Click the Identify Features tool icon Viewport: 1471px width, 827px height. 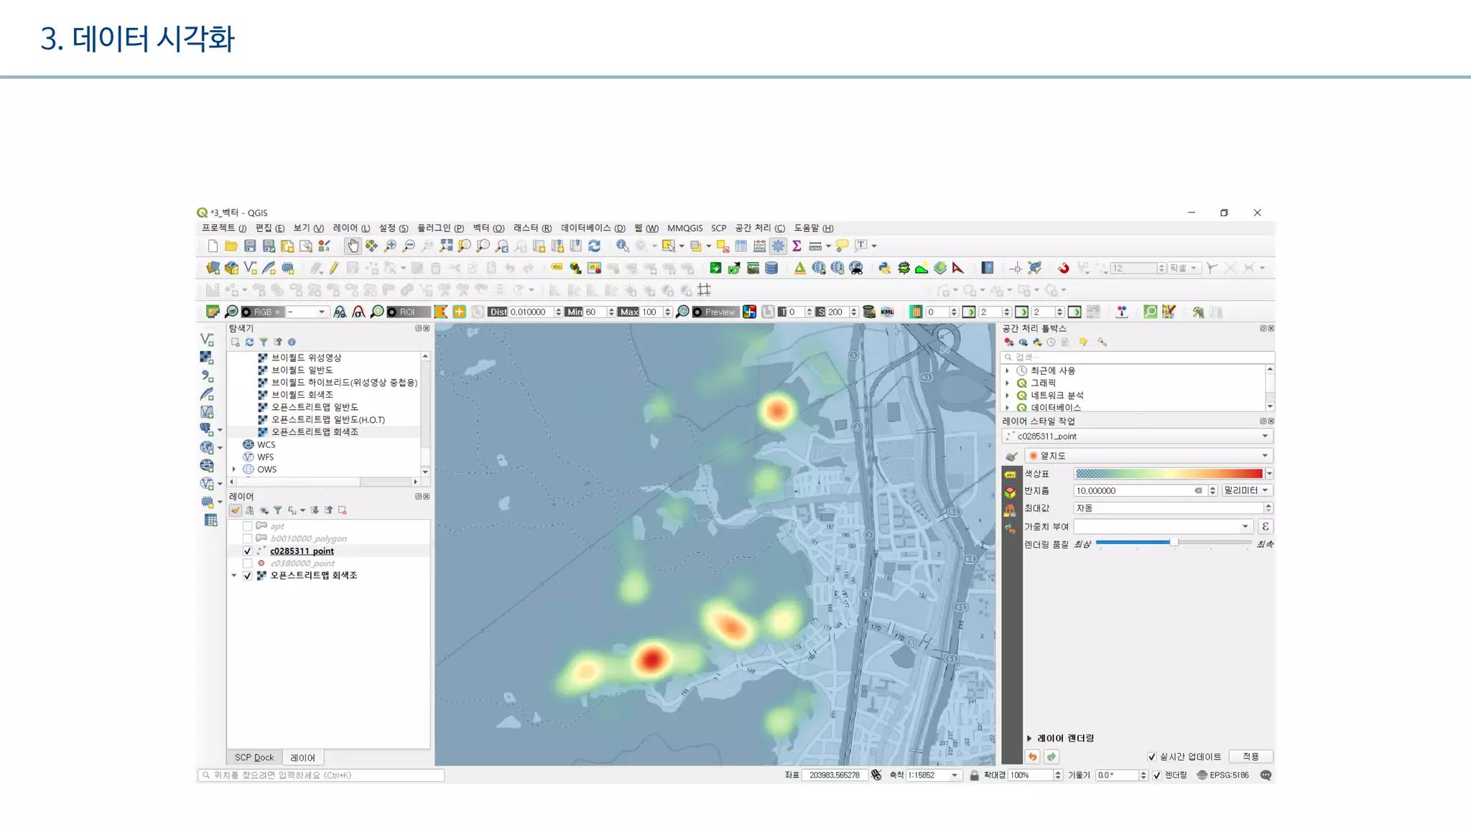(x=622, y=246)
